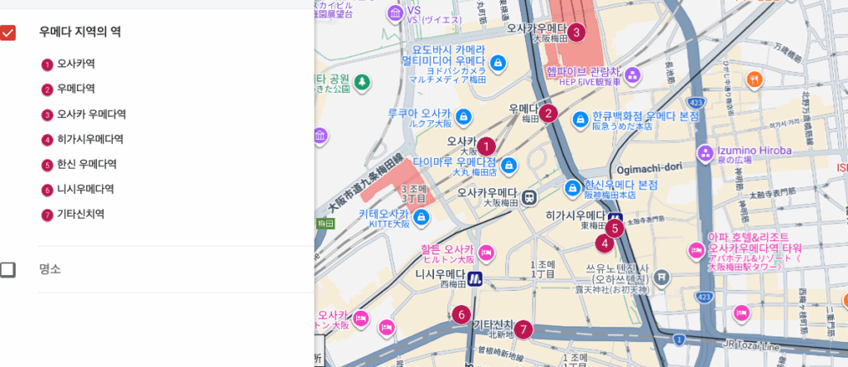
Task: Uncheck the 우메다 지역의 역 layer checkbox
Action: pyautogui.click(x=7, y=32)
